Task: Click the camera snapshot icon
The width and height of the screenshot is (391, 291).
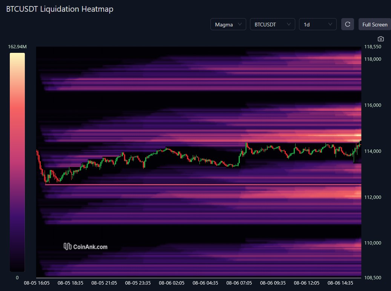Action: (x=380, y=39)
